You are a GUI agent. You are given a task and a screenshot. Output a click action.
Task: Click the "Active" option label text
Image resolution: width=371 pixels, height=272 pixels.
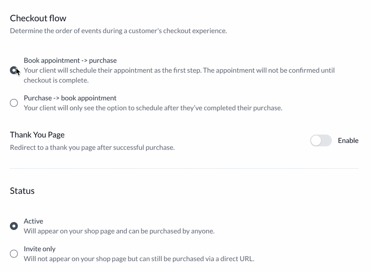(34, 221)
